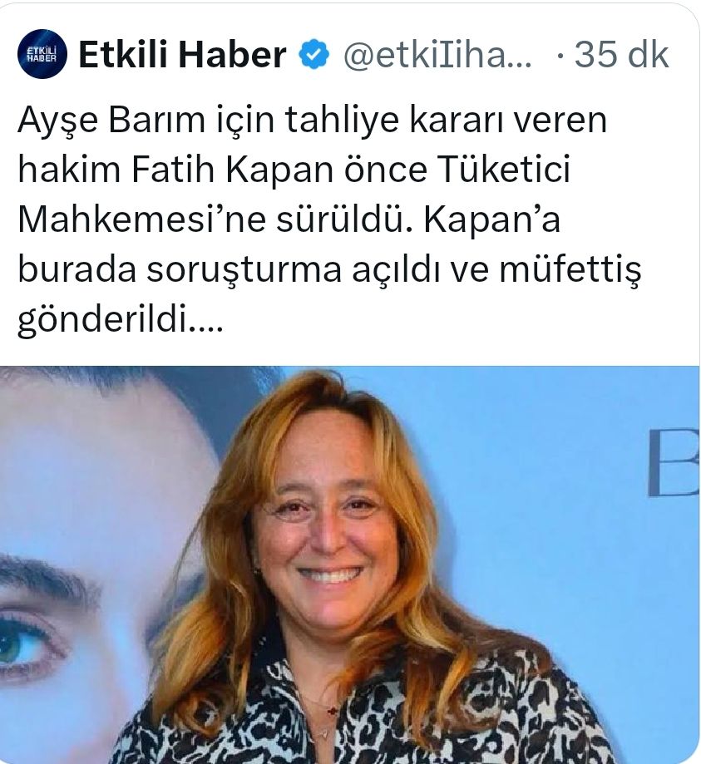Click the word Mahkemesi'ne in the tweet
This screenshot has height=764, width=701.
142,219
